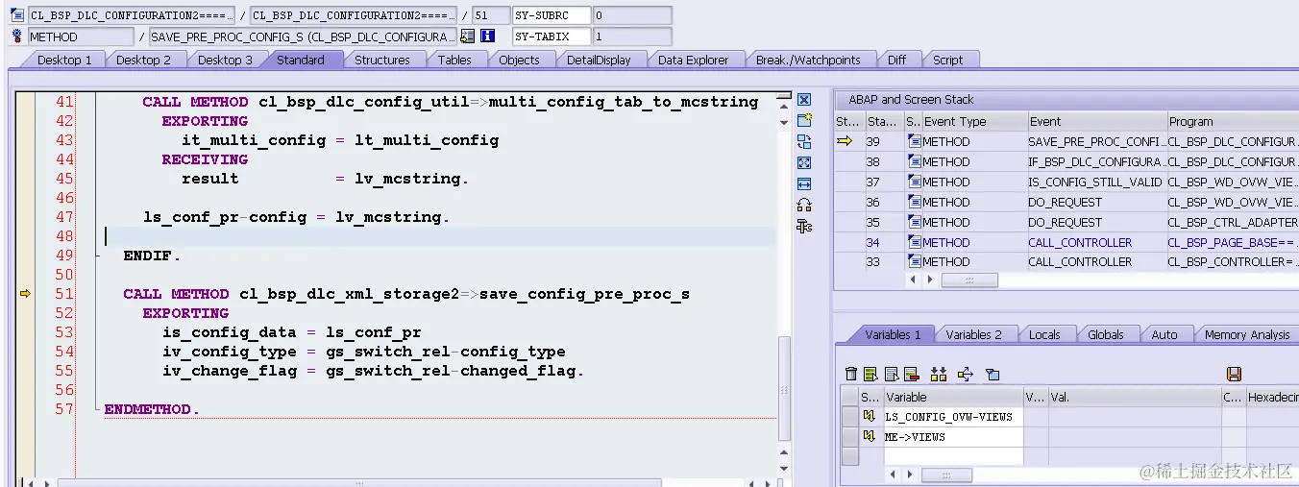Switch to the DetailDisplay tab
Viewport: 1299px width, 487px height.
coord(599,60)
